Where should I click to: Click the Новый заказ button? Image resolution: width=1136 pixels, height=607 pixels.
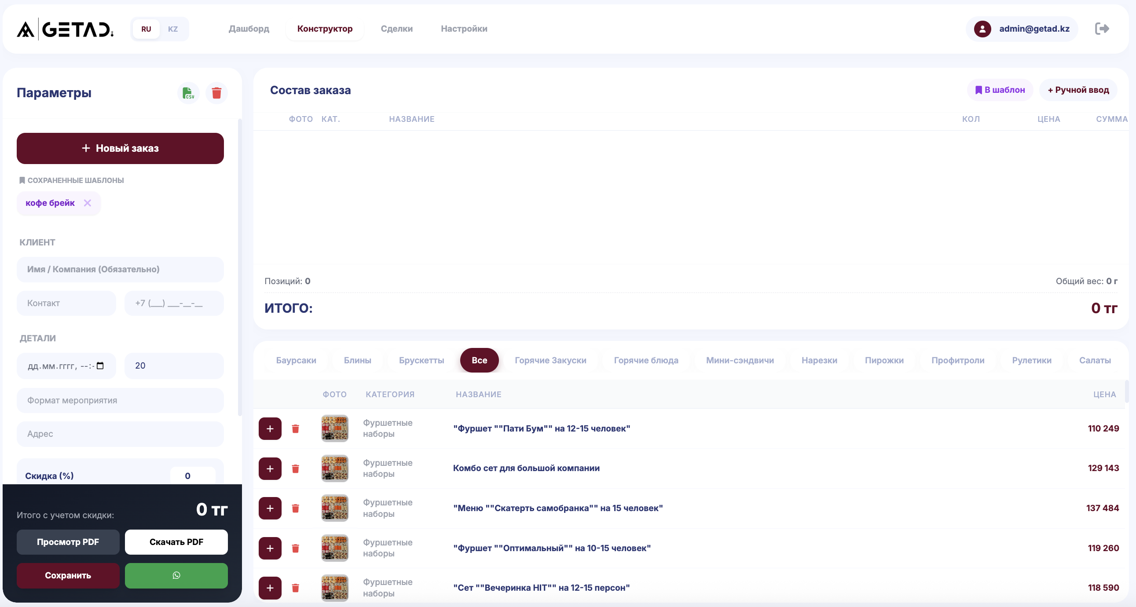click(120, 149)
